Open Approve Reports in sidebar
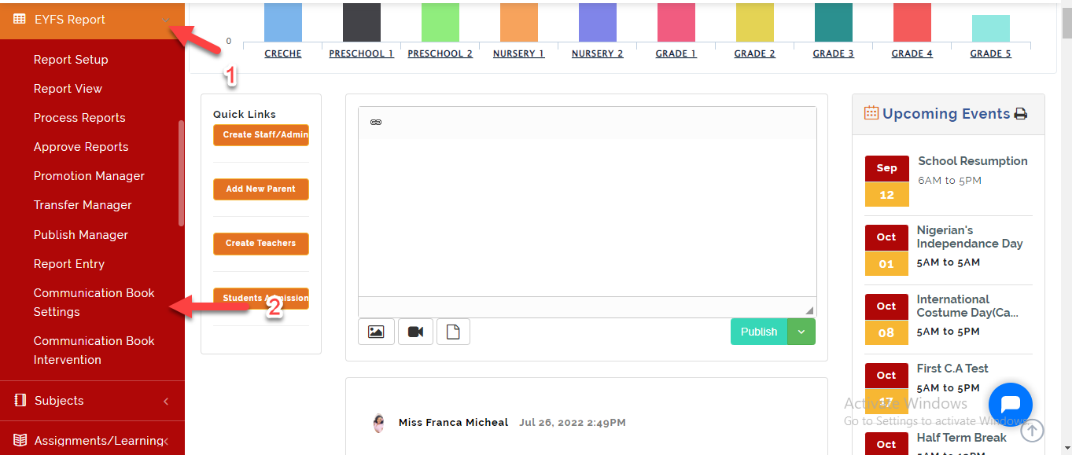Screen dimensions: 1072x455 pyautogui.click(x=81, y=147)
